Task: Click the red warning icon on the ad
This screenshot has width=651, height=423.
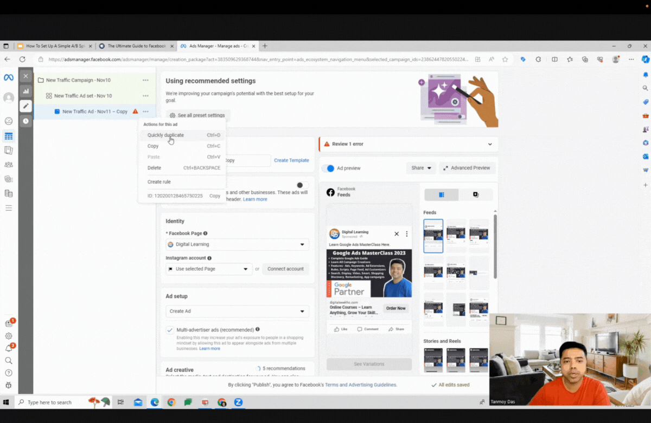Action: point(136,112)
